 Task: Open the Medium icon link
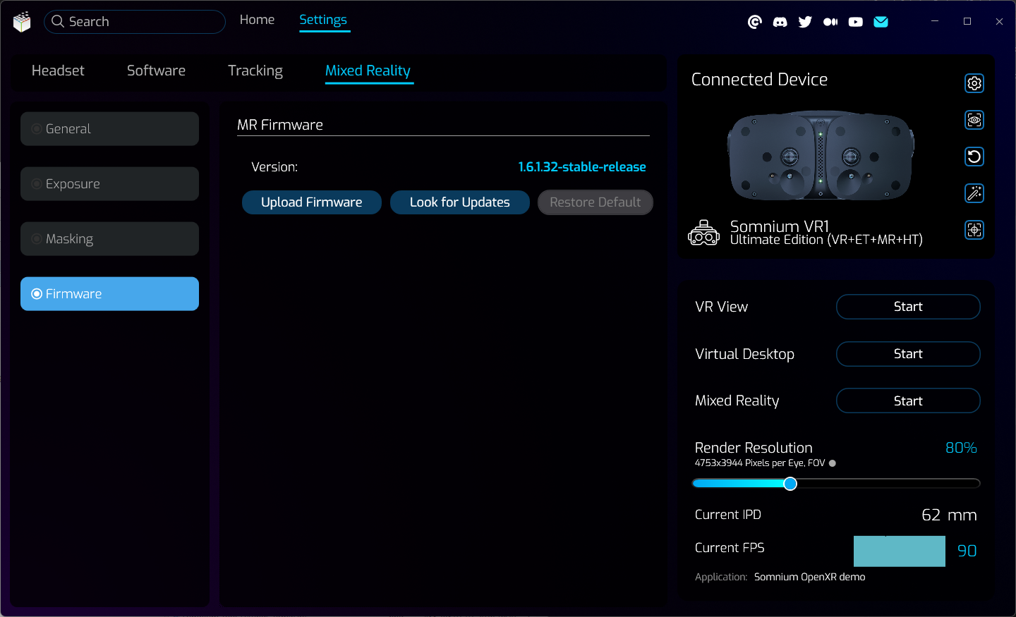(830, 22)
